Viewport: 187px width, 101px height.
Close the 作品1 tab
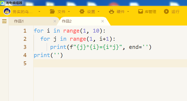click(x=55, y=21)
